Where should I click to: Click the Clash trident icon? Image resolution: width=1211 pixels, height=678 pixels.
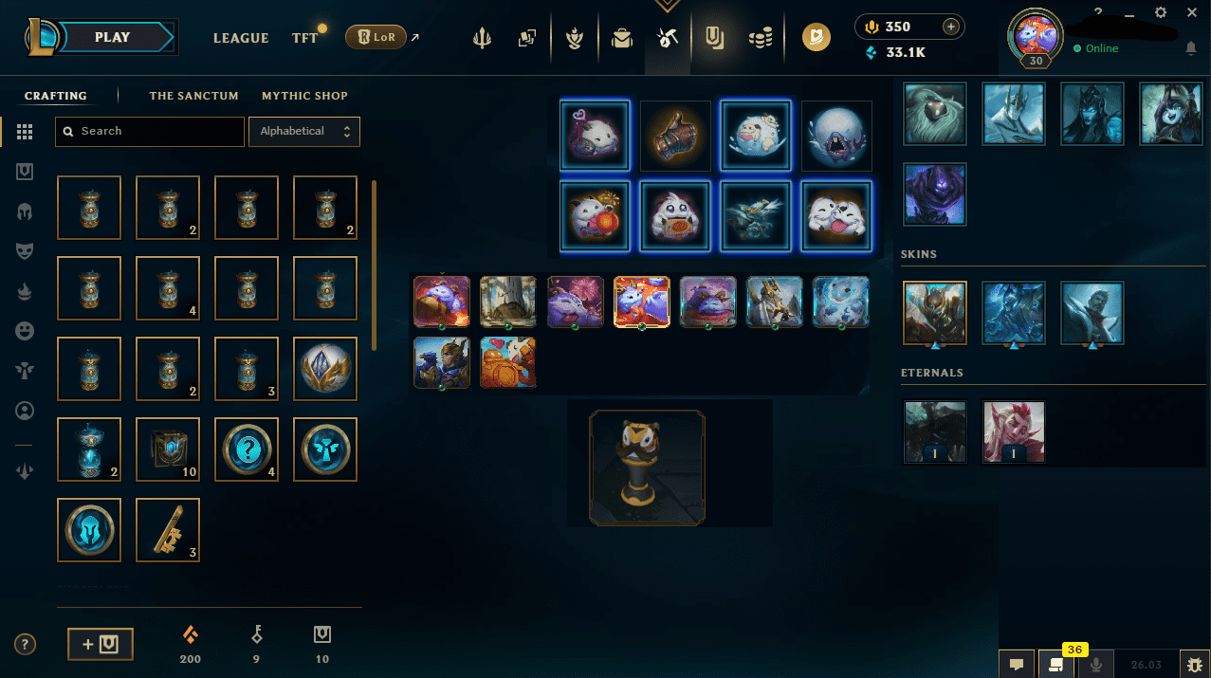coord(483,38)
